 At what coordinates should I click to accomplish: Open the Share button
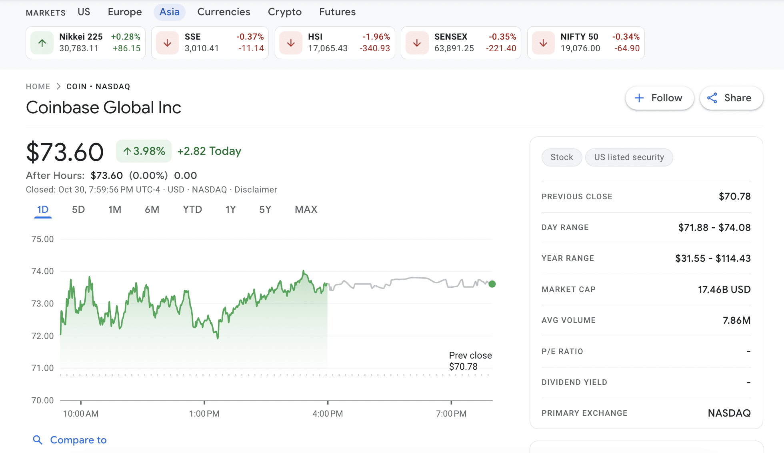pyautogui.click(x=732, y=98)
